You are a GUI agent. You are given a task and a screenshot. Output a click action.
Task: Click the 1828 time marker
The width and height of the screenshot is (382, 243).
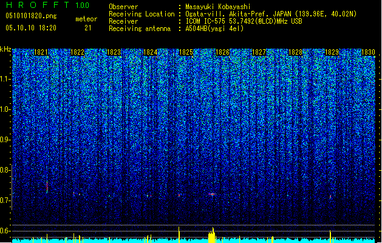point(296,52)
